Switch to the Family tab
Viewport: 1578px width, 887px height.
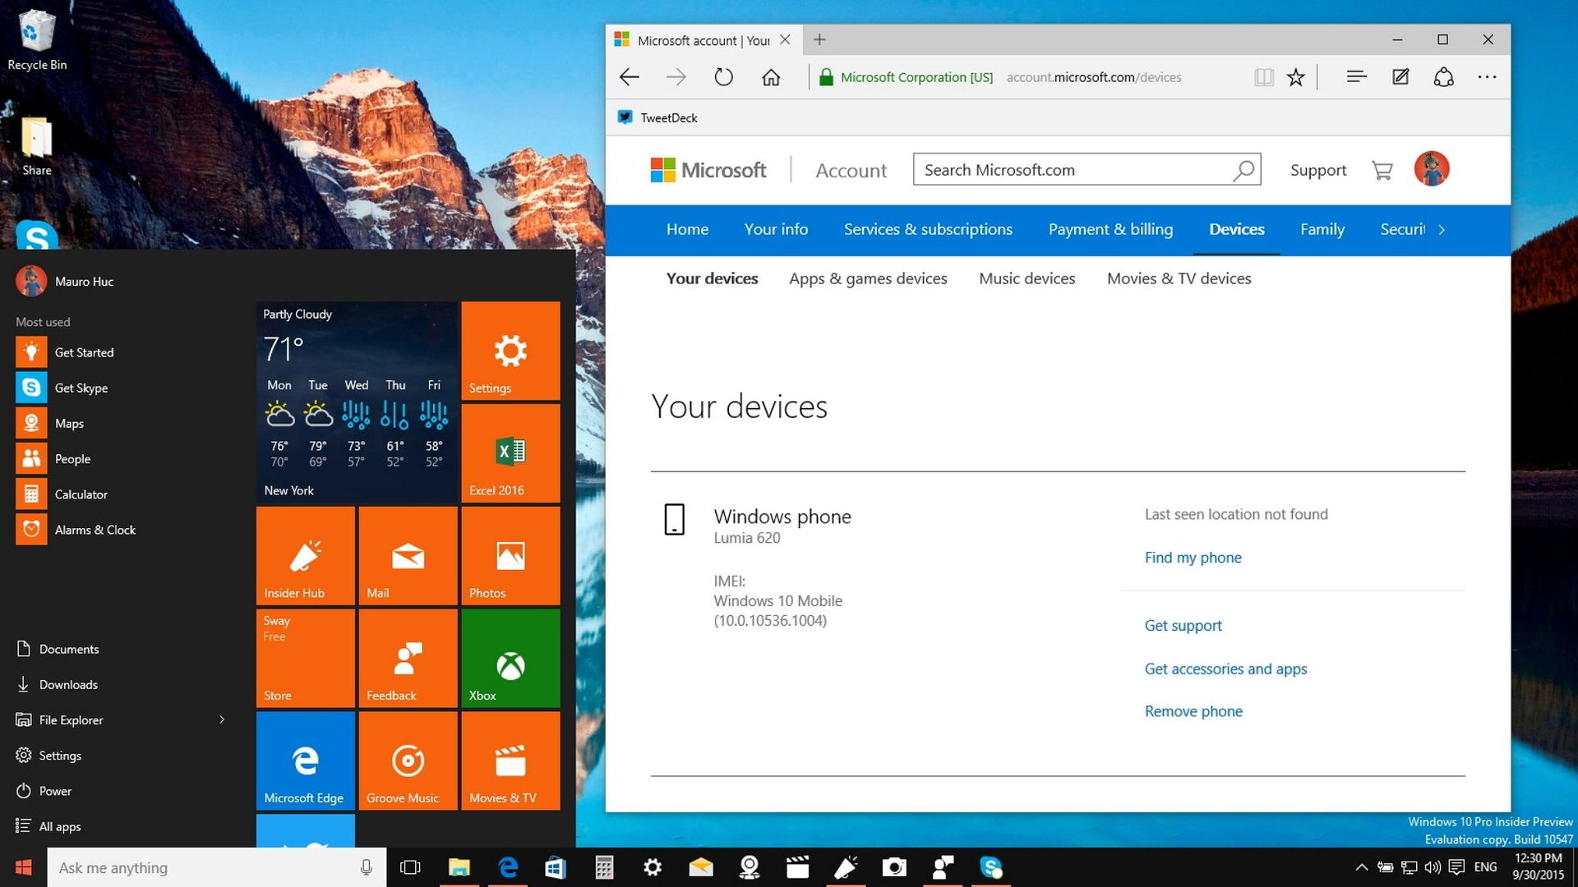pos(1322,230)
